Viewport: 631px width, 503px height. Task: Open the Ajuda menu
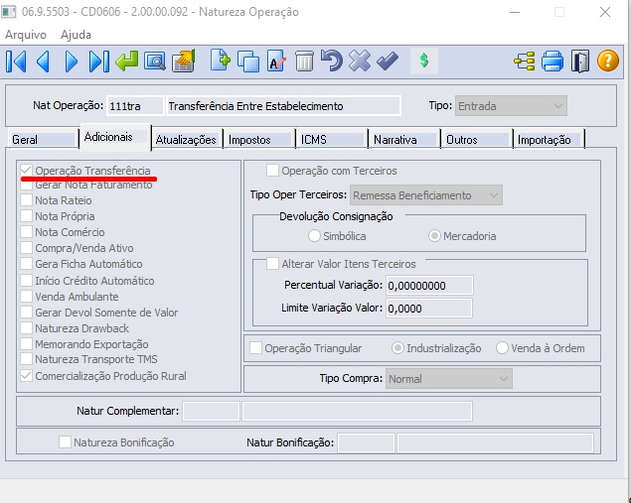[x=76, y=35]
